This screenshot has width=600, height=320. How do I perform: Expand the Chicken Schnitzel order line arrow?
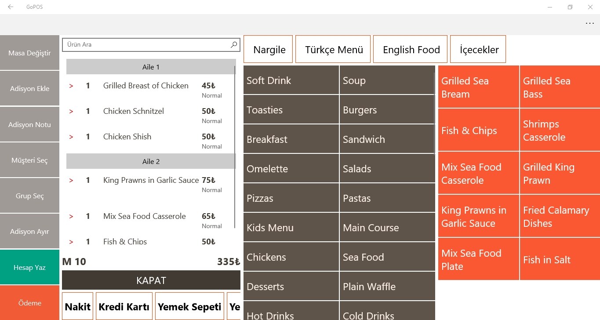(71, 112)
